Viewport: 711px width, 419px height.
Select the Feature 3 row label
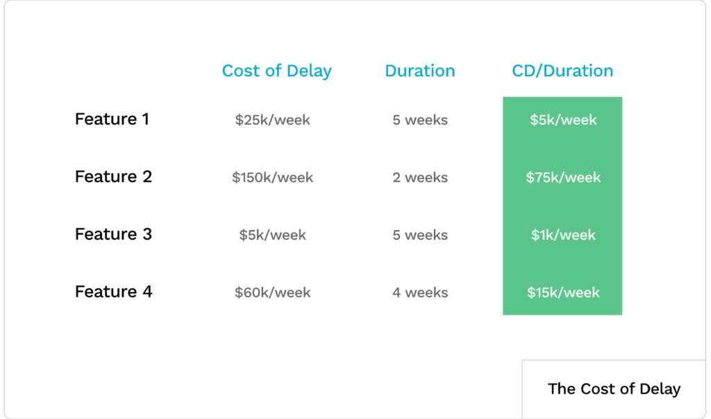tap(113, 234)
